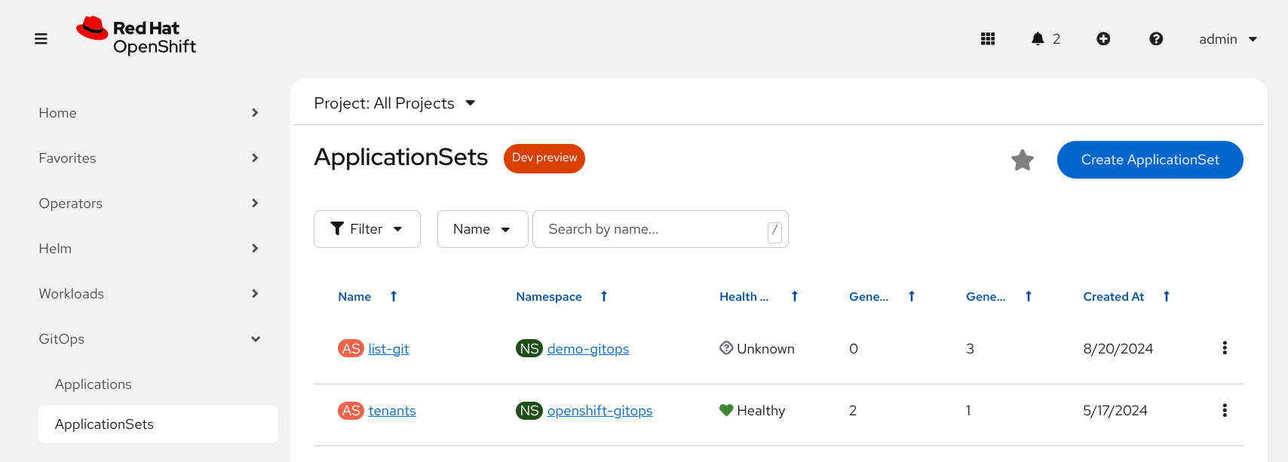View notifications bell icon
1288x462 pixels.
[x=1038, y=38]
